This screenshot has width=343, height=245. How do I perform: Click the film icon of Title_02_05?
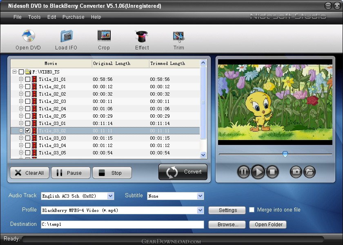point(34,116)
